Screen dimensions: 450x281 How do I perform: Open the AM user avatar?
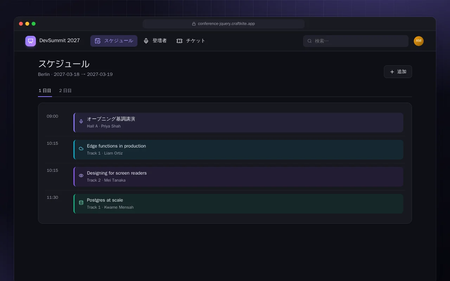coord(418,41)
